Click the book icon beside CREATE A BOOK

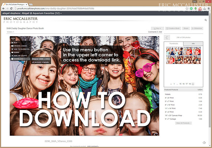12,46
